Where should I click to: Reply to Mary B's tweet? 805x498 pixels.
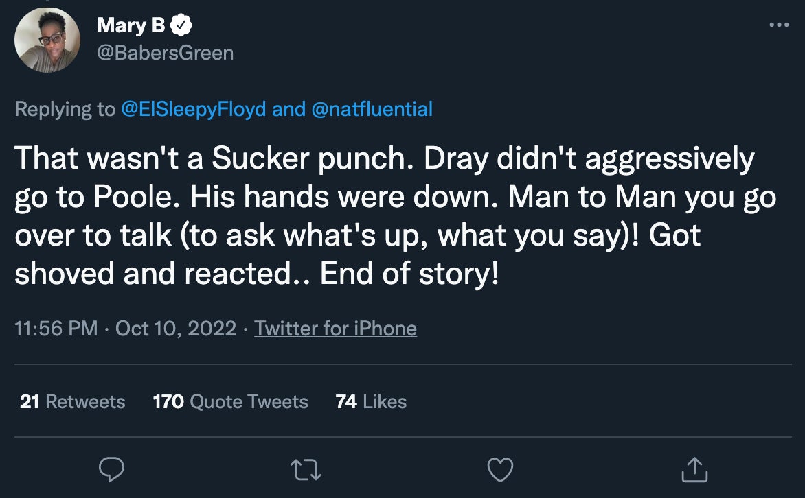coord(112,469)
